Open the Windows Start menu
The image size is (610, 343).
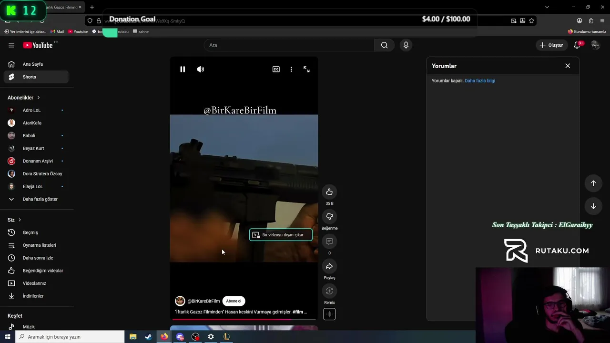(x=8, y=337)
